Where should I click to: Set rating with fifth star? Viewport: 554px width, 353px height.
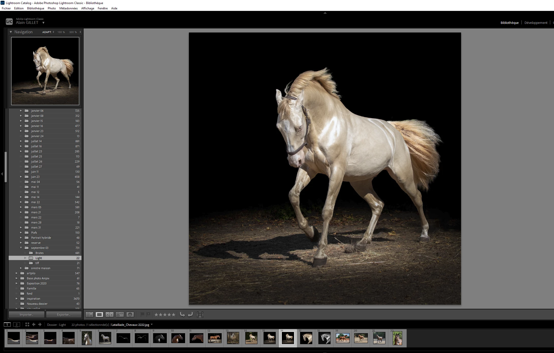tap(174, 315)
